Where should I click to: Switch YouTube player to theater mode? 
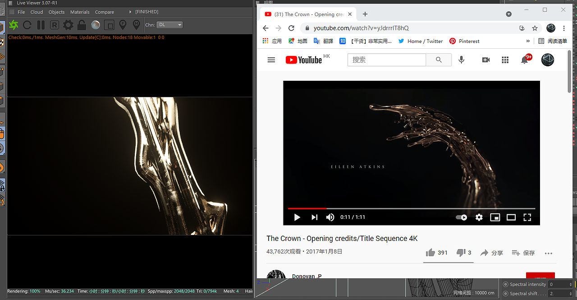point(511,217)
